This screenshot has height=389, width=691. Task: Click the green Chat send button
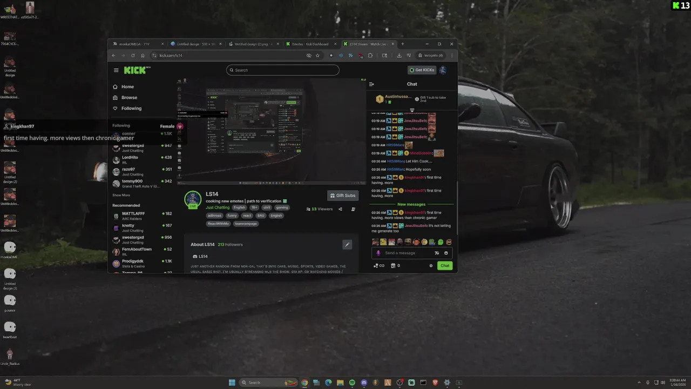point(445,266)
